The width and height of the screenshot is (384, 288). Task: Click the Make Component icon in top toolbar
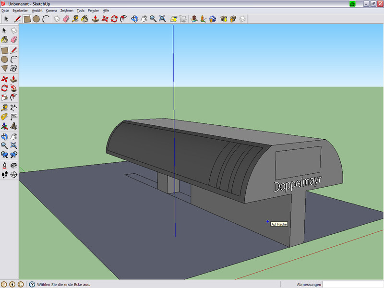[57, 19]
